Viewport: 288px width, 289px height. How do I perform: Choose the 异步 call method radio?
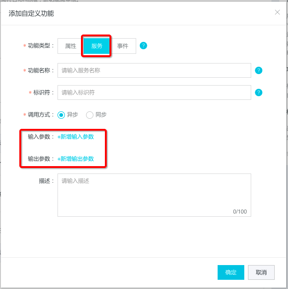coord(61,115)
